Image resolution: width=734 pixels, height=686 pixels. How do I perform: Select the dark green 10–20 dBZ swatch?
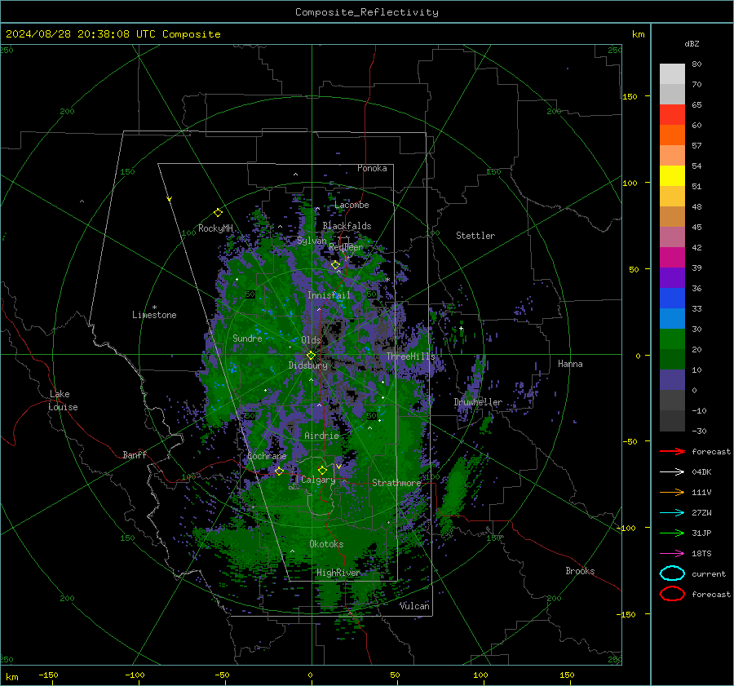[x=672, y=360]
